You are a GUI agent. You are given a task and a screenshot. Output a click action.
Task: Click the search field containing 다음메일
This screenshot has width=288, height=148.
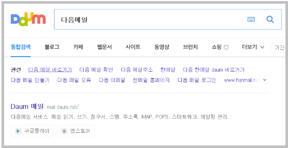pos(168,19)
